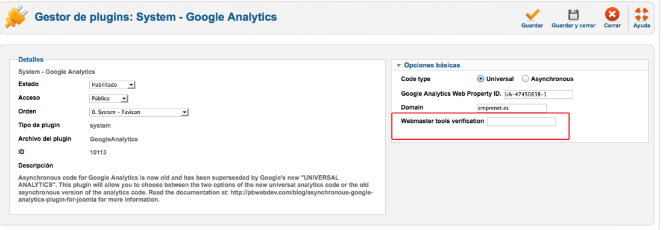Click the orange plug icon in the header
The width and height of the screenshot is (663, 230).
[x=16, y=17]
